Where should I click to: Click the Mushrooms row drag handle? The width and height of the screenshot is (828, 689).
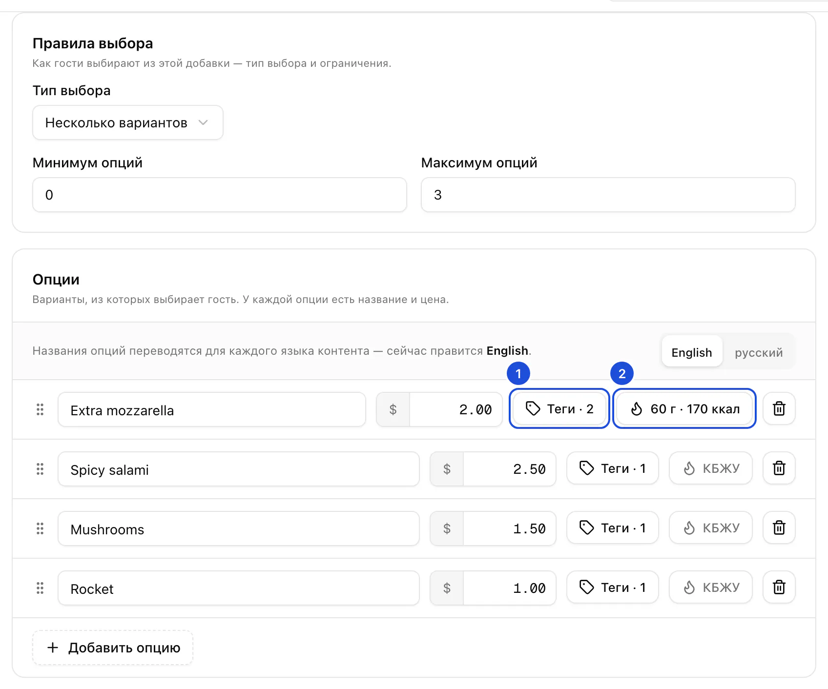40,528
